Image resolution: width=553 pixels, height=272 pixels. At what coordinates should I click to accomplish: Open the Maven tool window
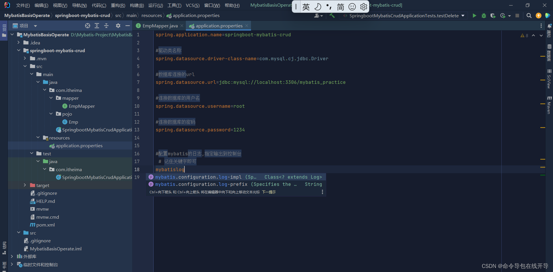(x=549, y=107)
